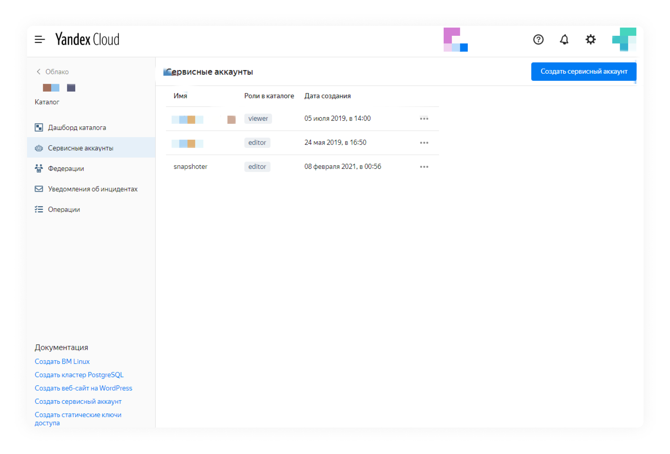Click the Уведомления об инцидентах envelope icon
The image size is (670, 454).
tap(39, 189)
